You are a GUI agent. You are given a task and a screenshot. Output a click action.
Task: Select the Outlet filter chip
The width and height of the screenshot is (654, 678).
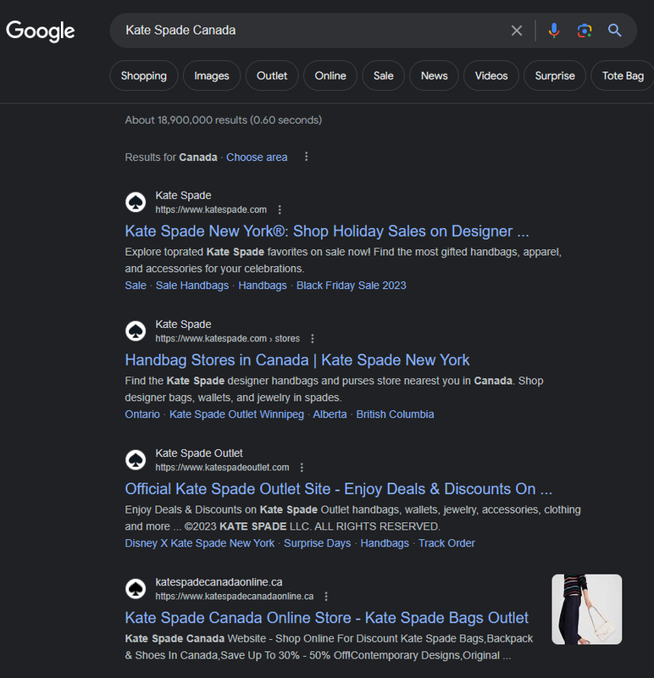[x=272, y=75]
